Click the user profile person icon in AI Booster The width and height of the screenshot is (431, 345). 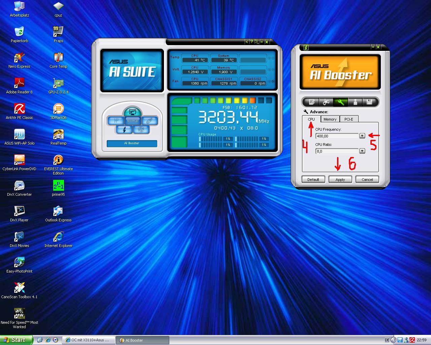coord(355,102)
